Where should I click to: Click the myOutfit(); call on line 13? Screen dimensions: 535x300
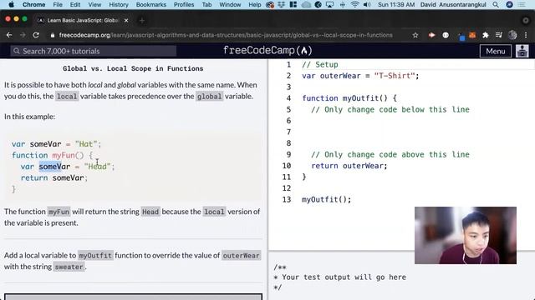point(326,199)
